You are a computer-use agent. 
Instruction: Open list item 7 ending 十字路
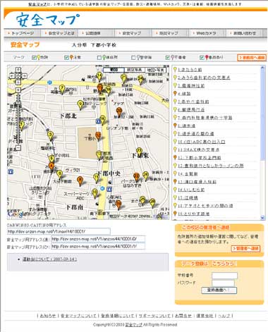click(205, 118)
